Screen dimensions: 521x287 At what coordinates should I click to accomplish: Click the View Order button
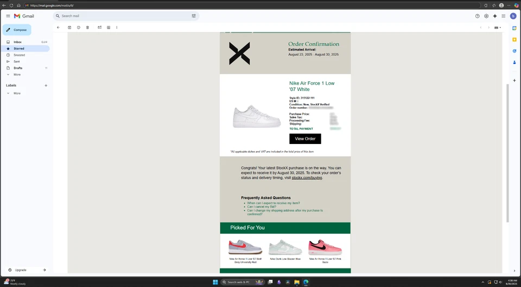pos(305,139)
